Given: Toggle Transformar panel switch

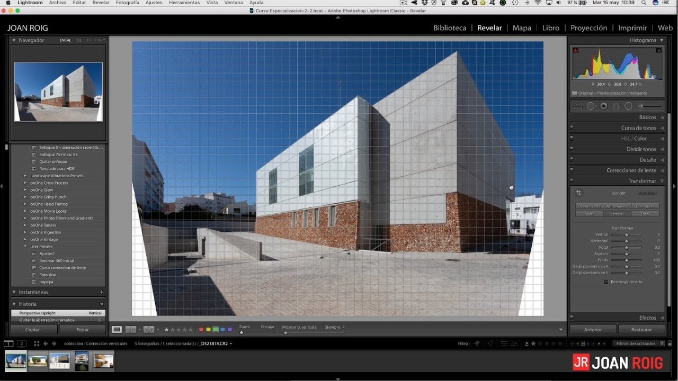Looking at the screenshot, I should click(x=572, y=181).
